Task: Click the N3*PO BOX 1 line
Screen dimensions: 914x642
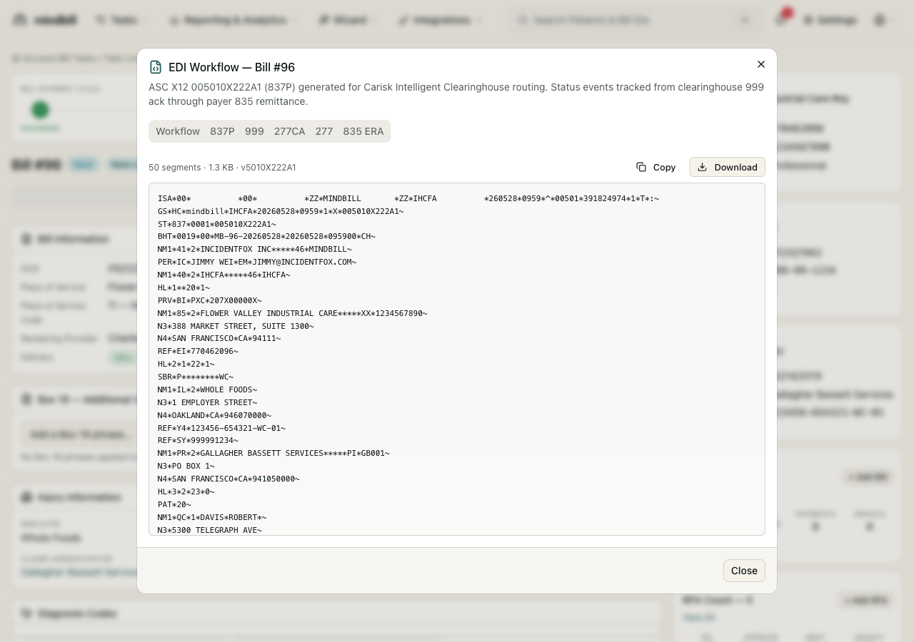Action: 186,466
